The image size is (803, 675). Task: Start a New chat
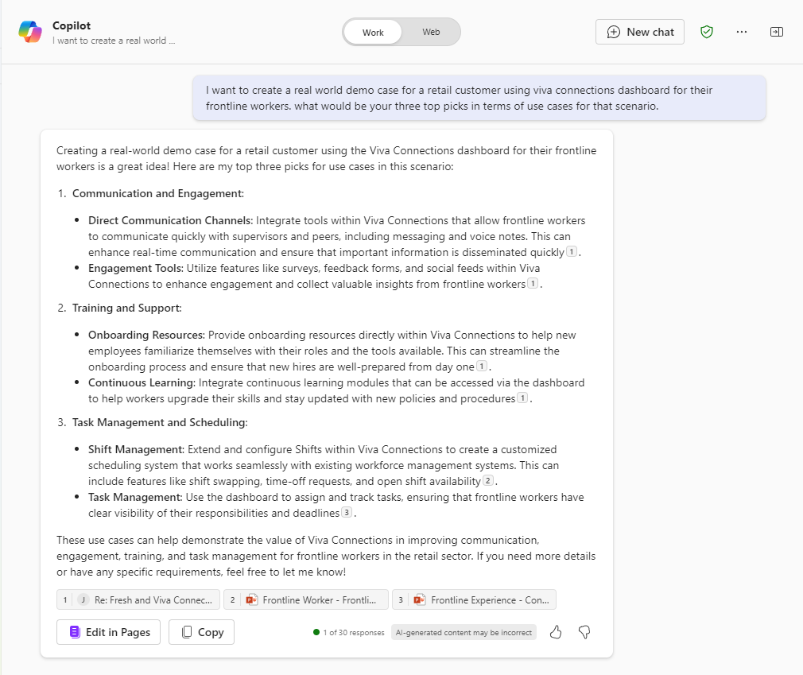tap(640, 32)
